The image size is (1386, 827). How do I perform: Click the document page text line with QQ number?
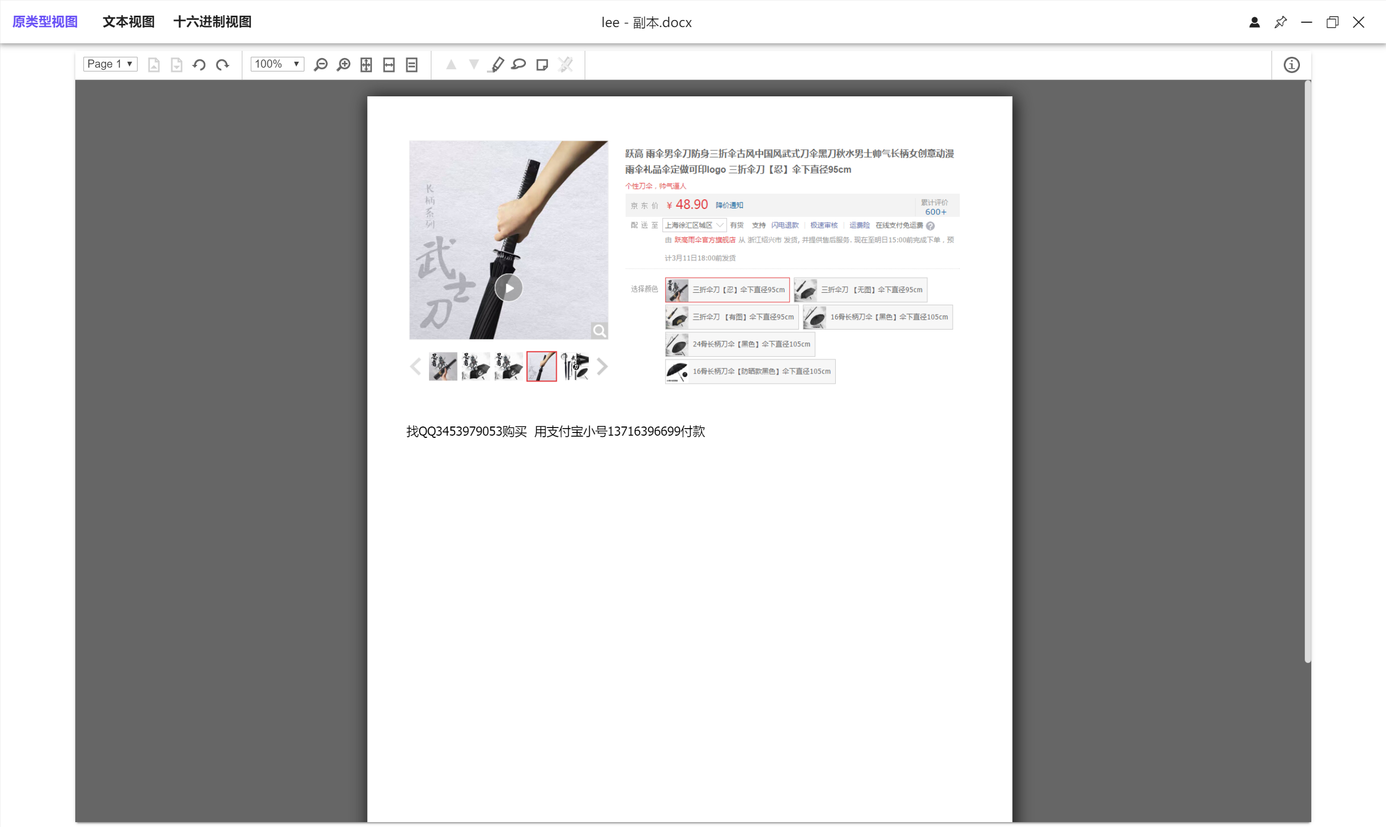[555, 431]
